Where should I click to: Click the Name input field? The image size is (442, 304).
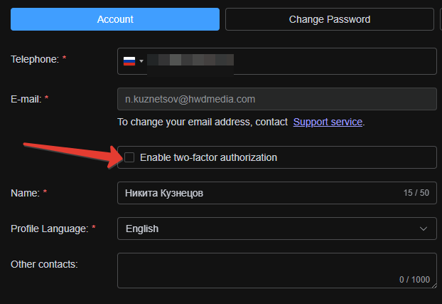[277, 193]
